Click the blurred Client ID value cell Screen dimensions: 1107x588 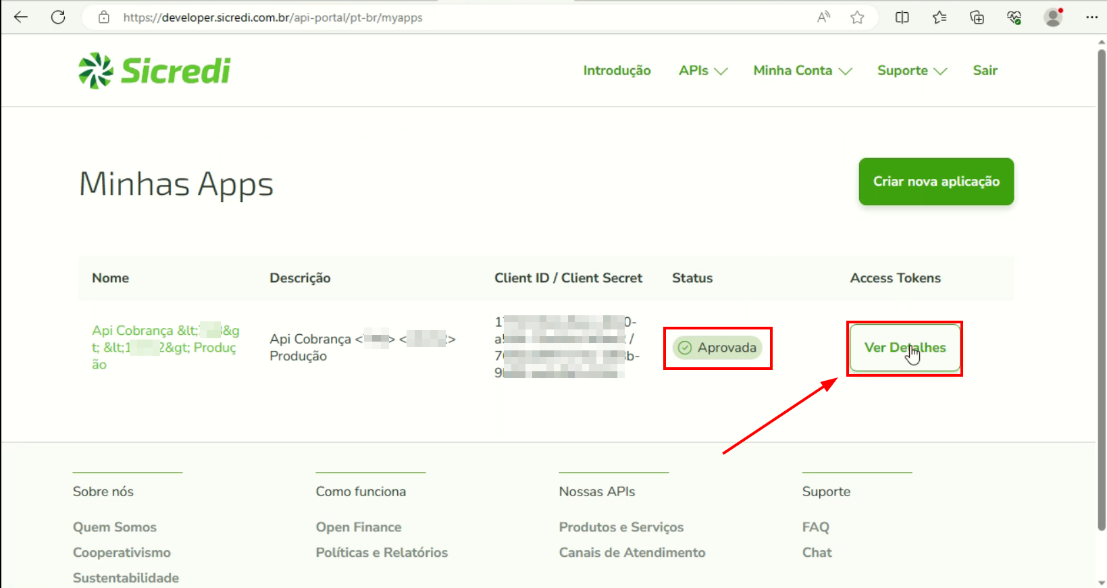click(x=567, y=348)
